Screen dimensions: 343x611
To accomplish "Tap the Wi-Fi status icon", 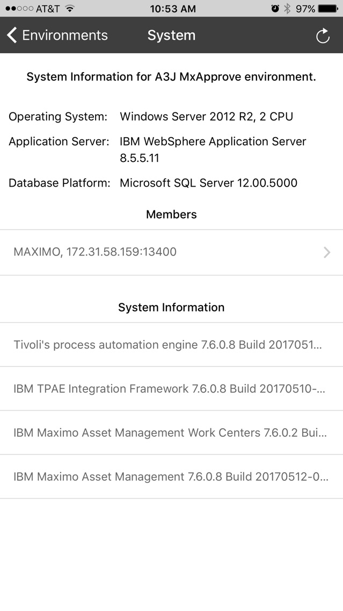I will (70, 9).
